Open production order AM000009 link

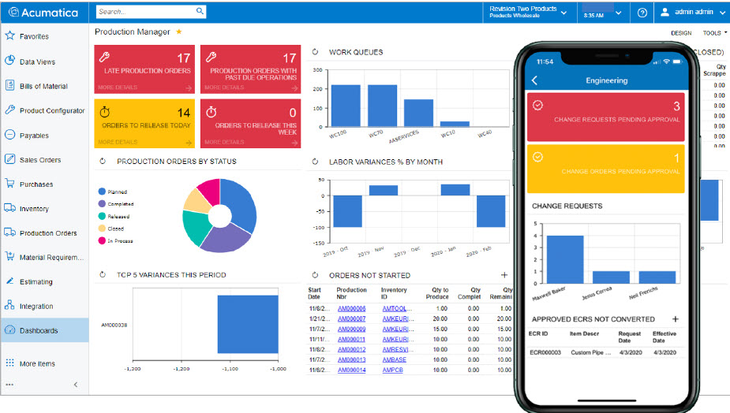click(351, 329)
